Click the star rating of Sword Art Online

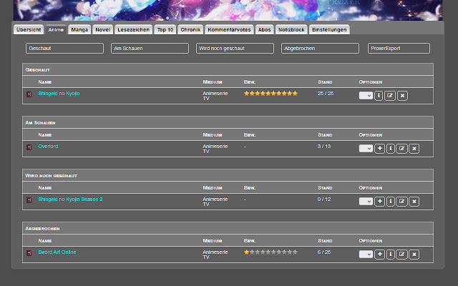(271, 252)
